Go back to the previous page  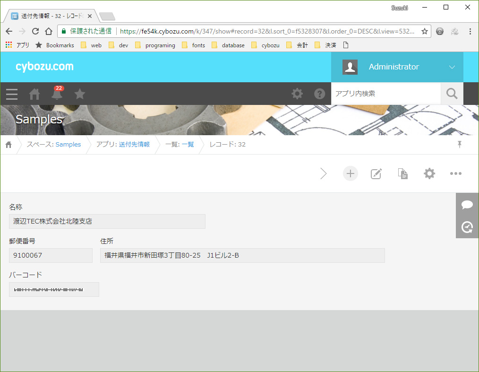(9, 31)
